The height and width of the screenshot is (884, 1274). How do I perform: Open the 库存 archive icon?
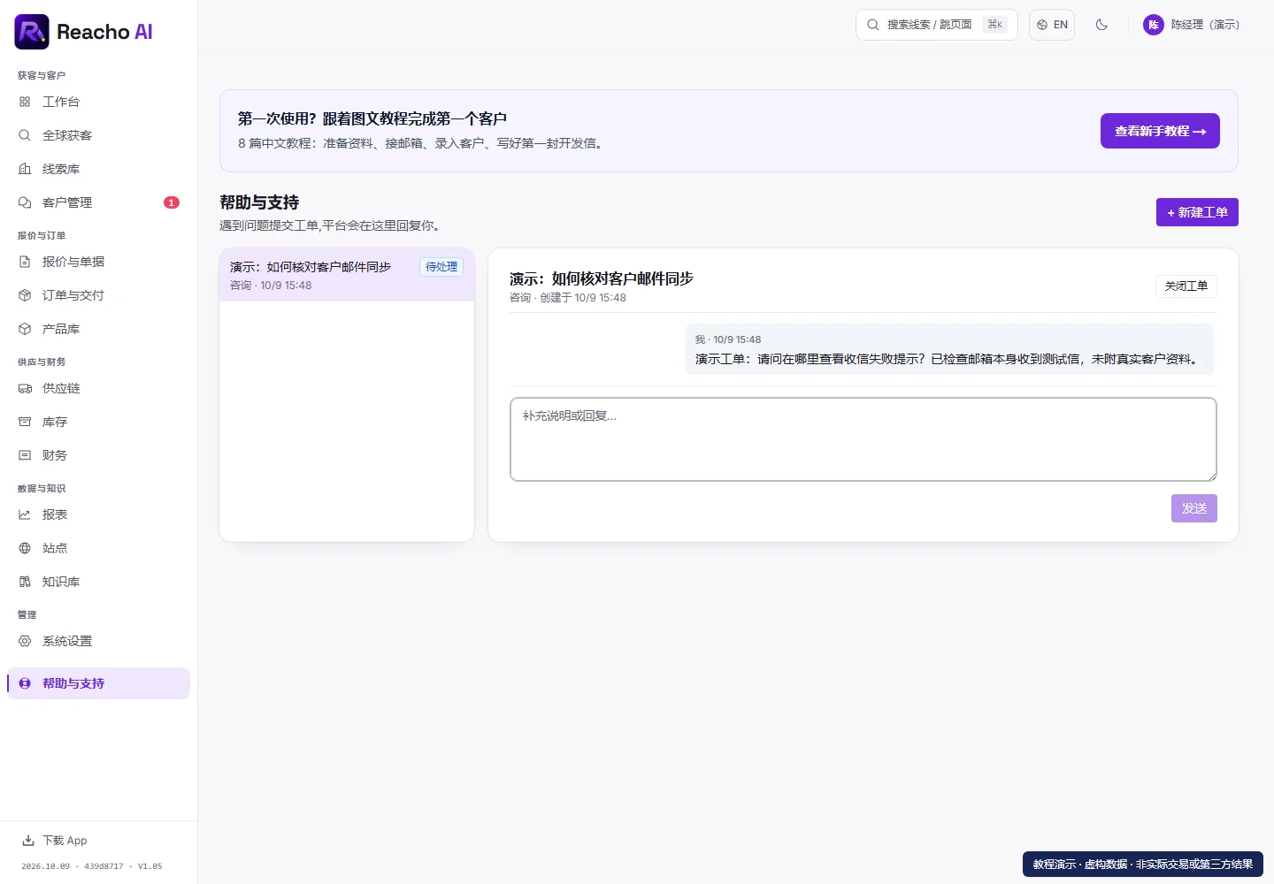(25, 422)
